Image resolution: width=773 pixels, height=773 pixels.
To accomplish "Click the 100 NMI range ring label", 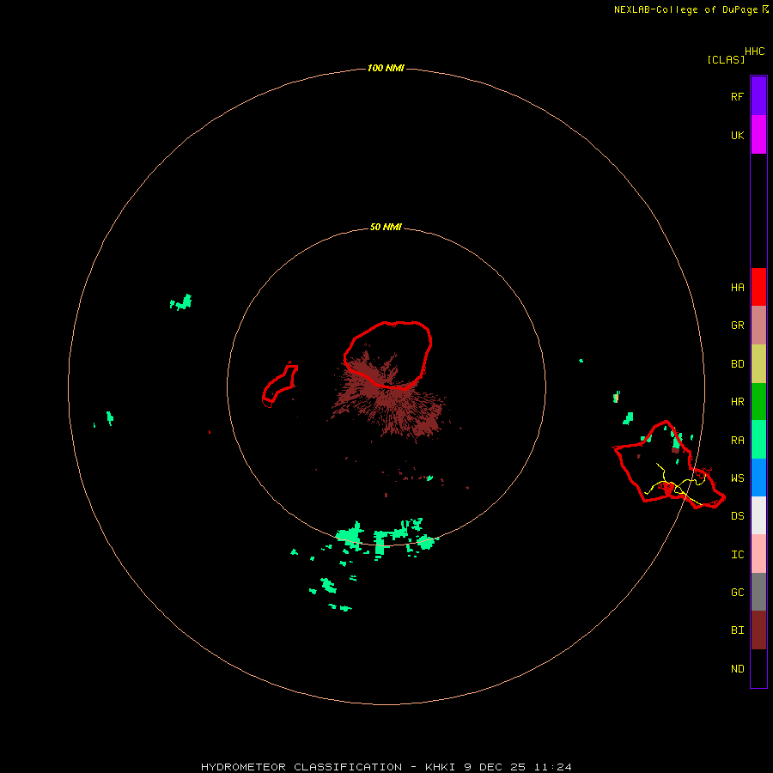I will point(386,68).
